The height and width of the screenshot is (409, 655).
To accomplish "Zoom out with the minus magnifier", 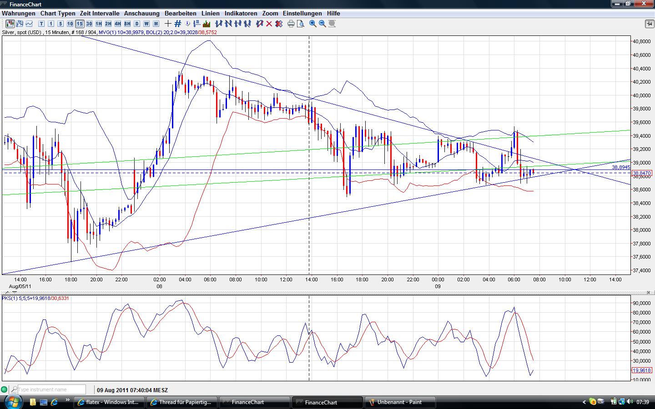I will pos(322,24).
